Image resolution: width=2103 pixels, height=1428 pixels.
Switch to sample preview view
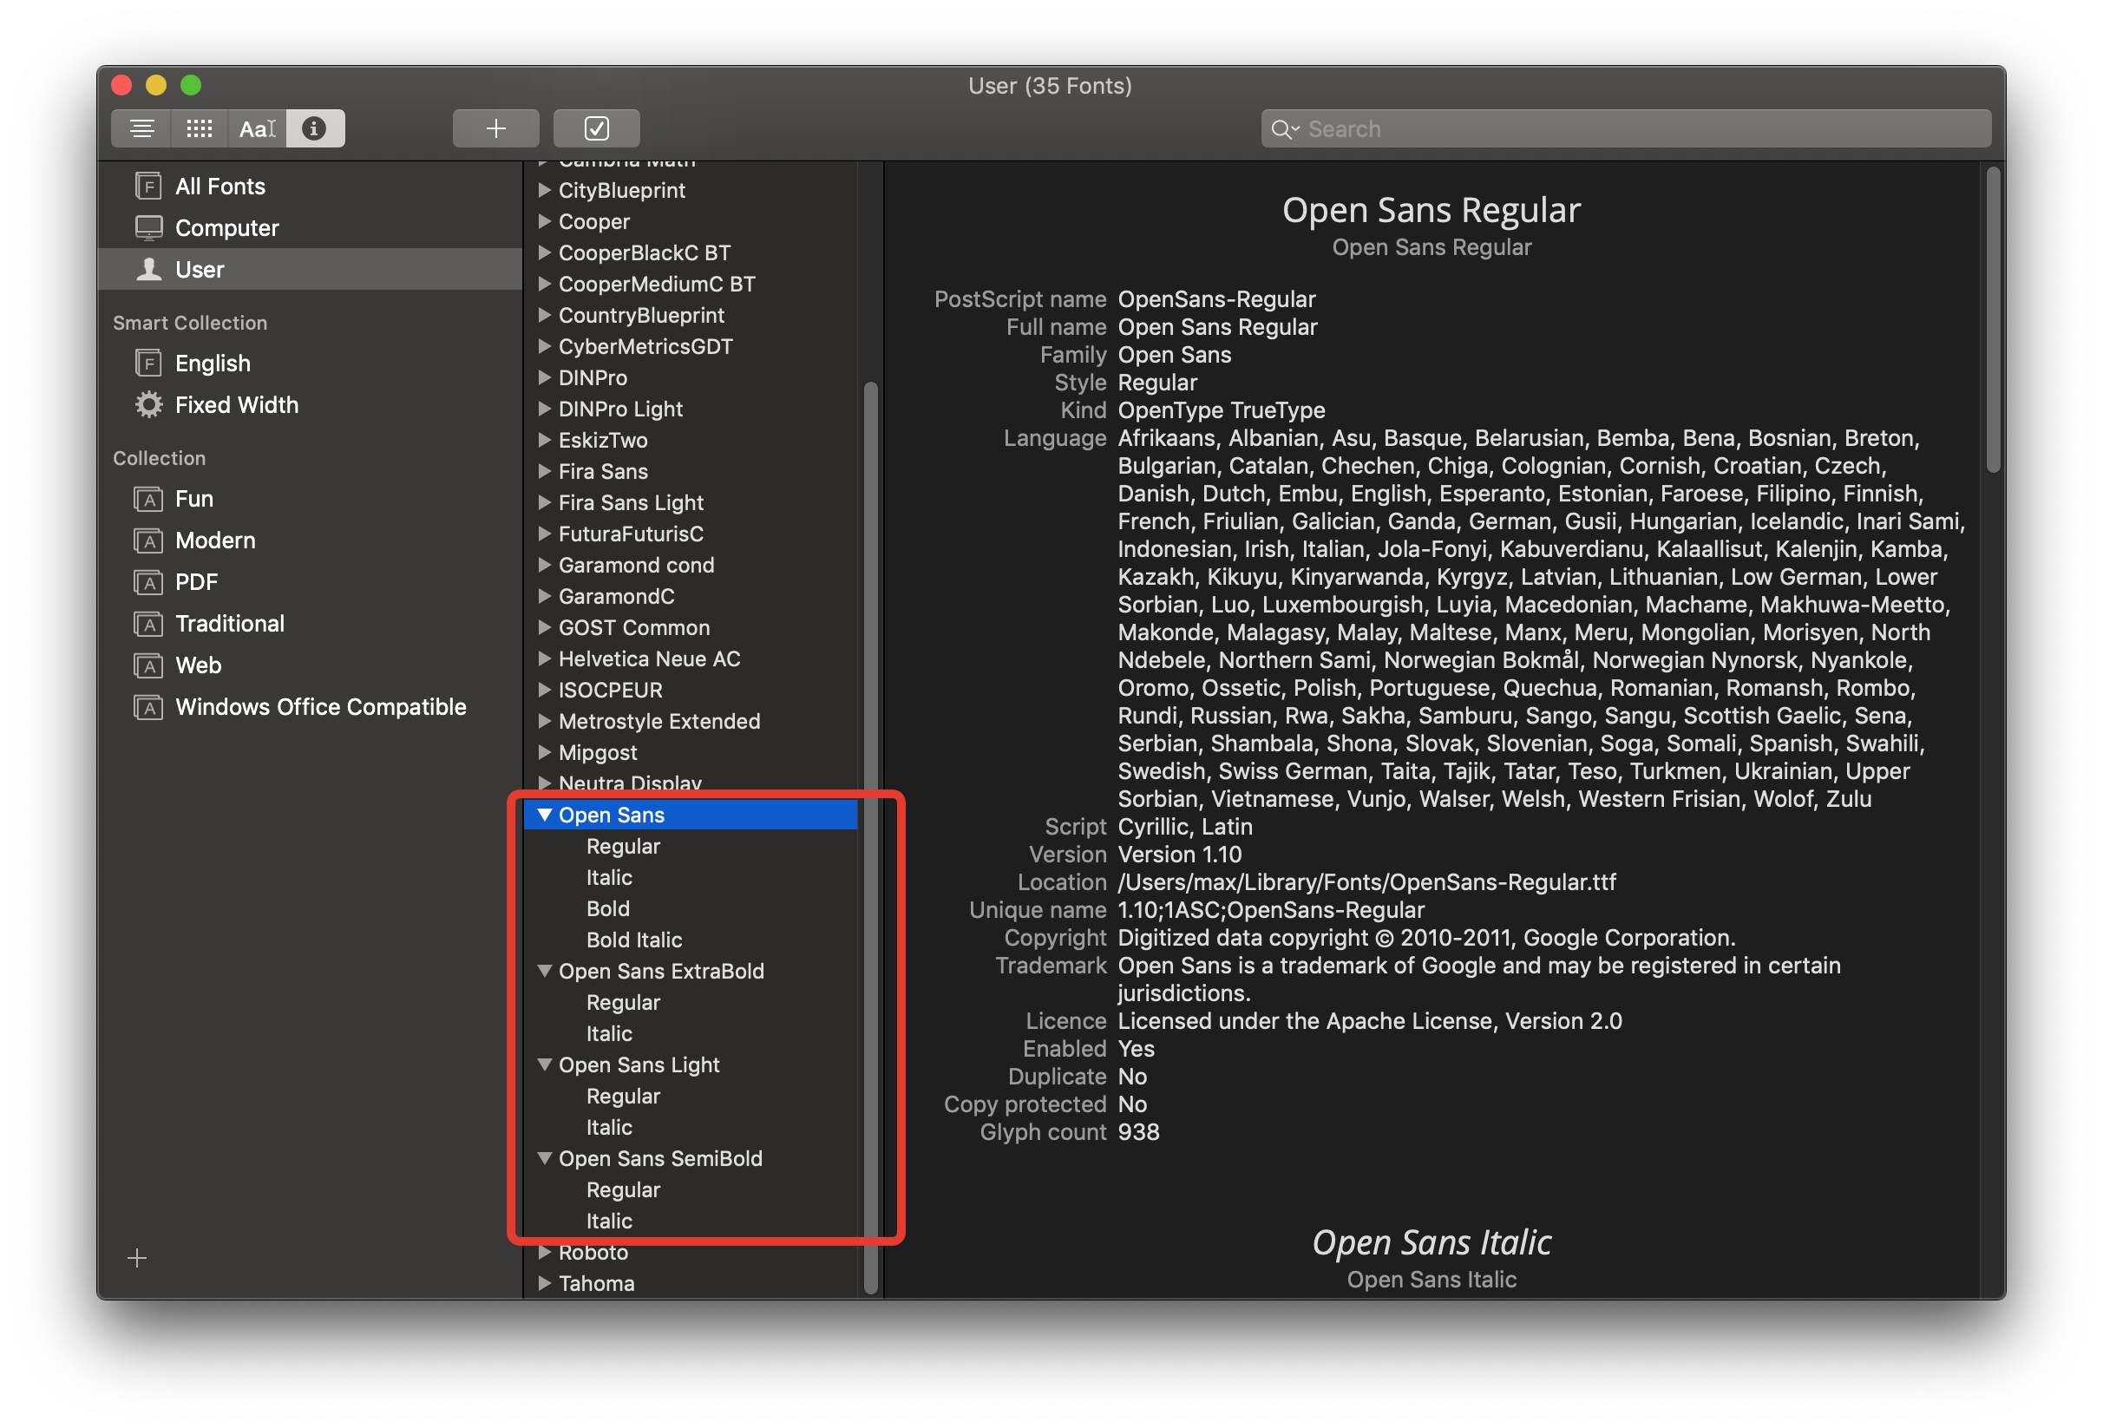click(x=141, y=128)
